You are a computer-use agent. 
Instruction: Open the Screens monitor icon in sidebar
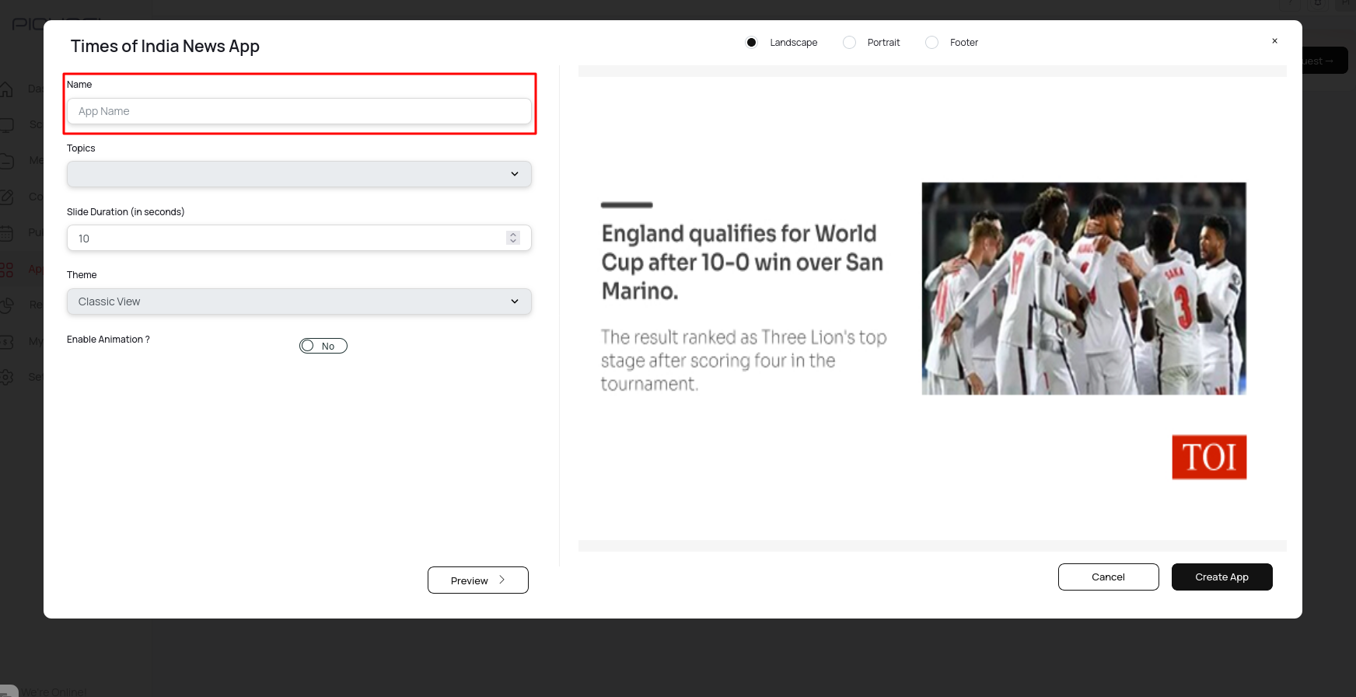click(6, 125)
